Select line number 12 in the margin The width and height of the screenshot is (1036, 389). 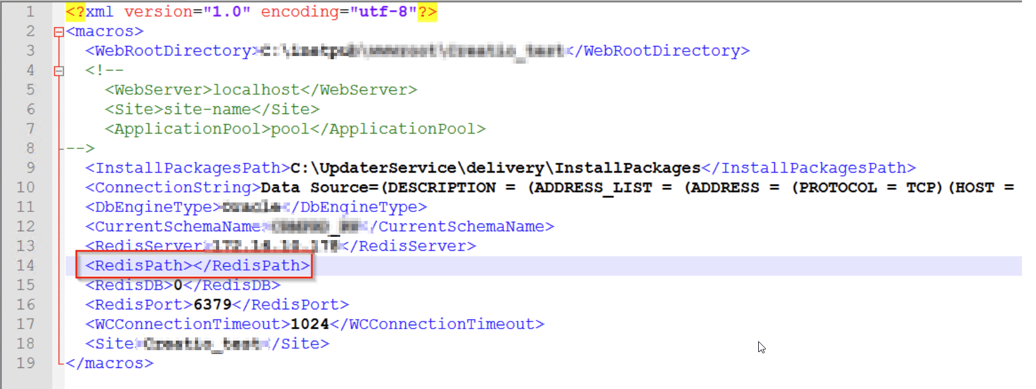click(25, 227)
